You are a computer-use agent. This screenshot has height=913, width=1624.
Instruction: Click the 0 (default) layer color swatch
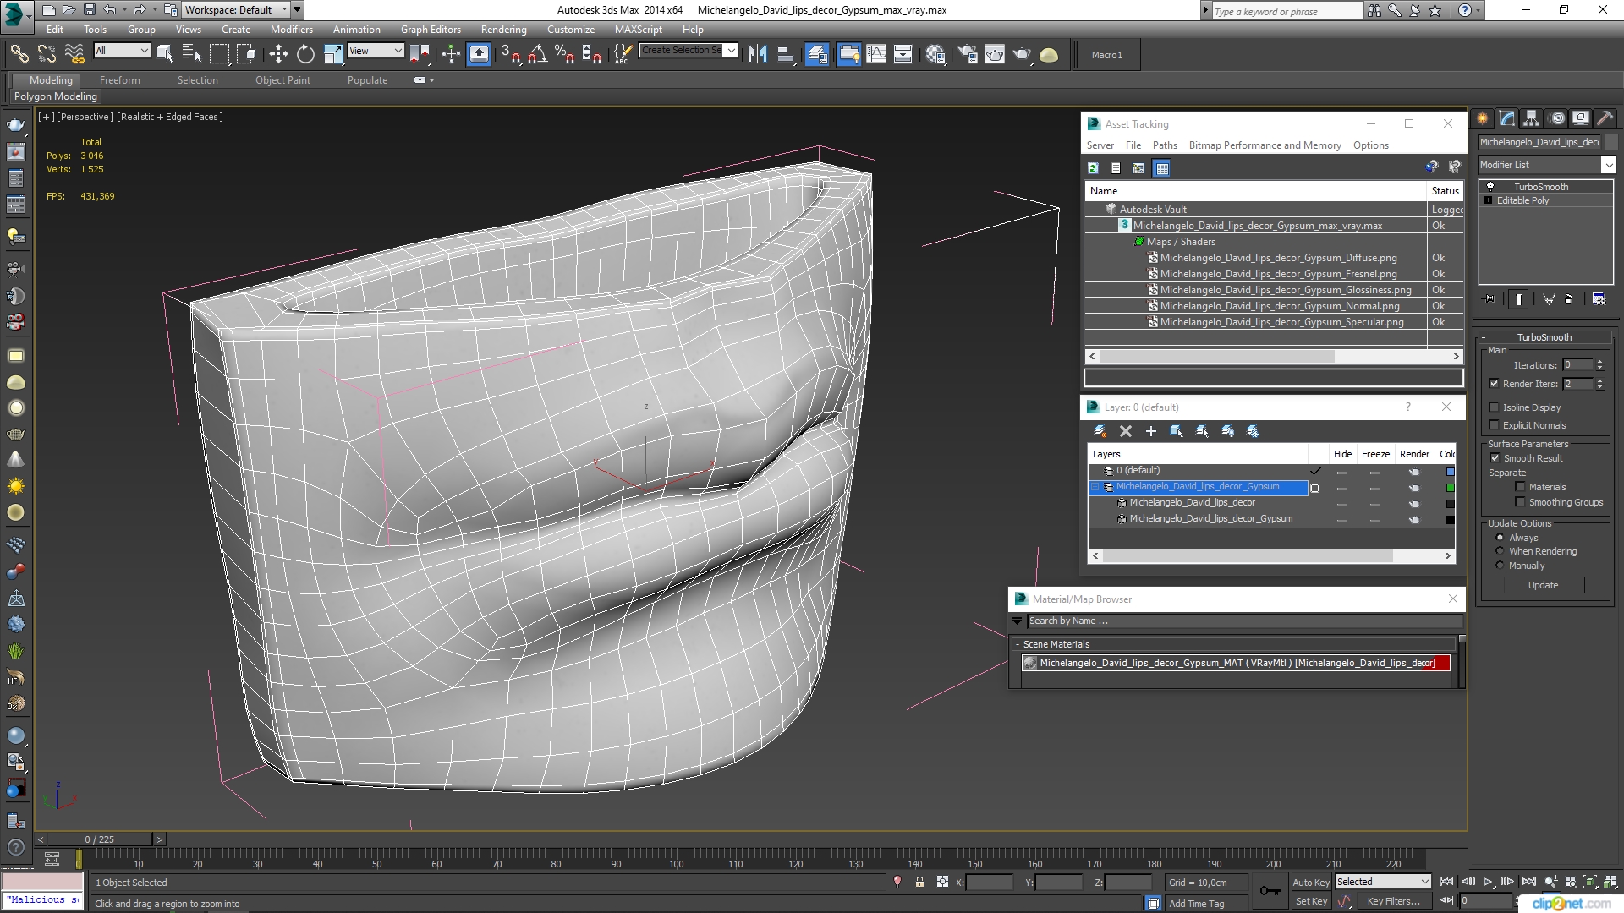click(1450, 472)
